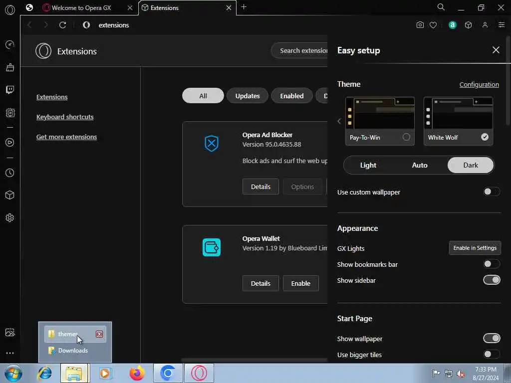Open the Opera menu logo icon
Image resolution: width=511 pixels, height=383 pixels.
click(10, 10)
